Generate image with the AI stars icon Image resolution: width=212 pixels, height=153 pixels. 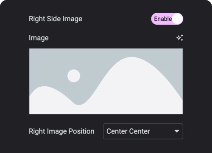(180, 38)
